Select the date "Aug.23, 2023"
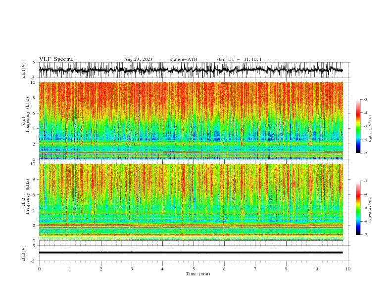Viewport: 392px width, 302px height. [138, 59]
